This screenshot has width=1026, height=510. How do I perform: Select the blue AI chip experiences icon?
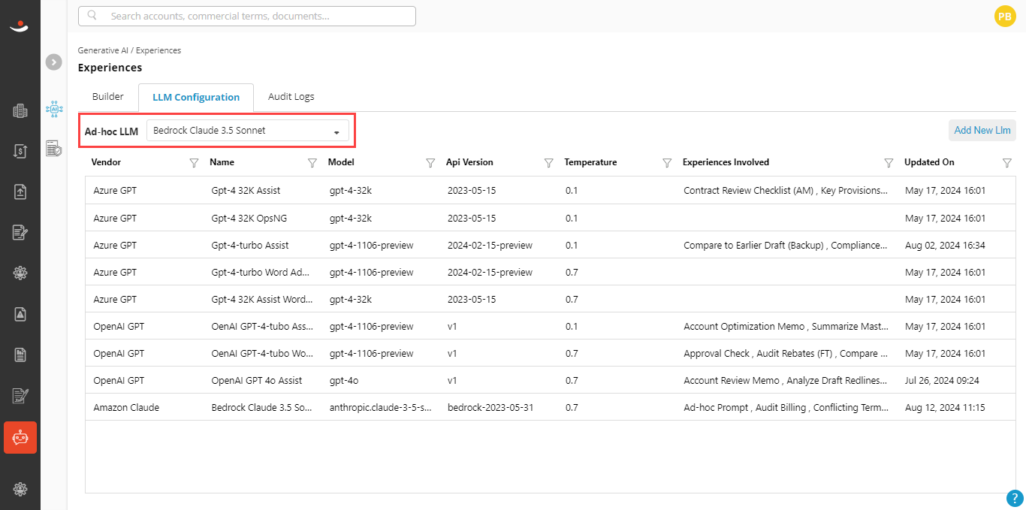(54, 109)
